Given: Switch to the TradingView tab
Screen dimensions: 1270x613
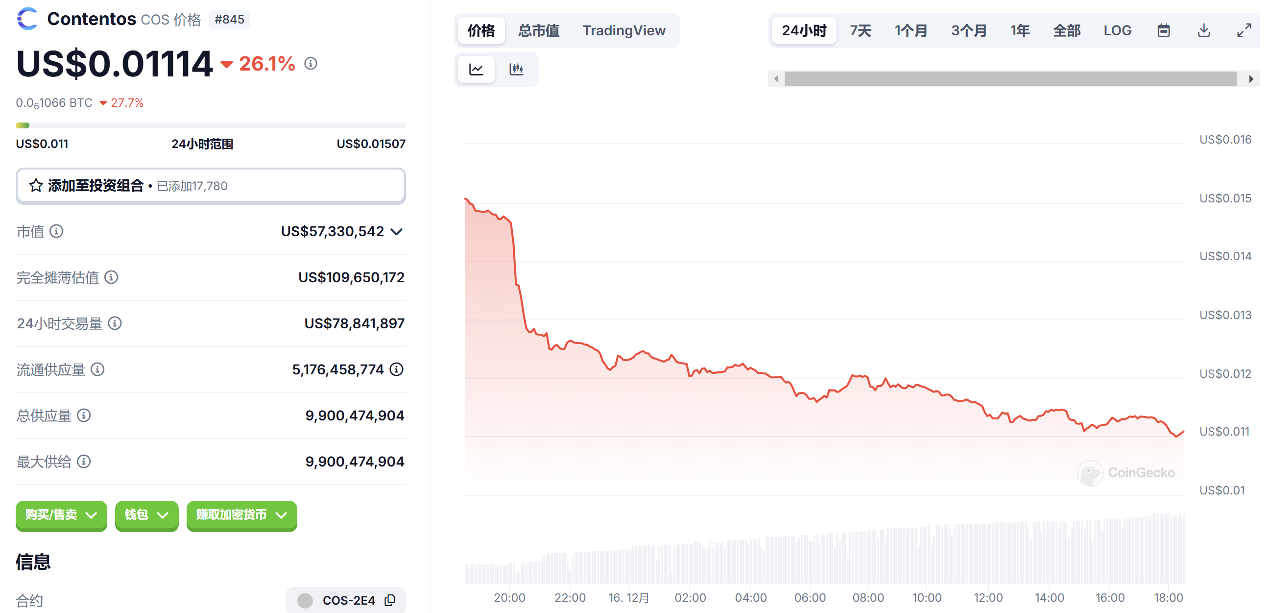Looking at the screenshot, I should coord(623,30).
